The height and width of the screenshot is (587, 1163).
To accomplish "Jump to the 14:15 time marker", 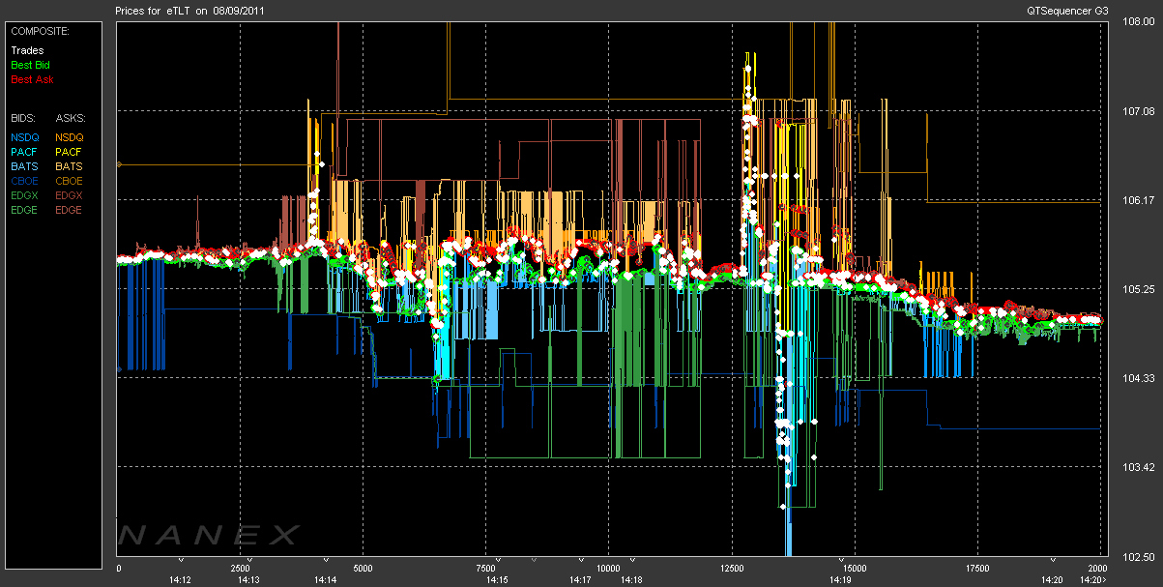I will click(497, 579).
